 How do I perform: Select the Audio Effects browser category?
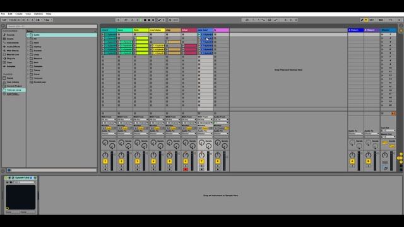[x=13, y=47]
